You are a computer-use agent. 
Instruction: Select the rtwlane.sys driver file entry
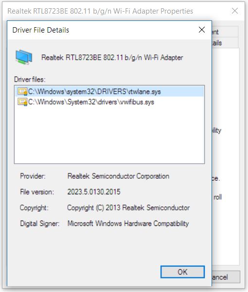[x=109, y=91]
